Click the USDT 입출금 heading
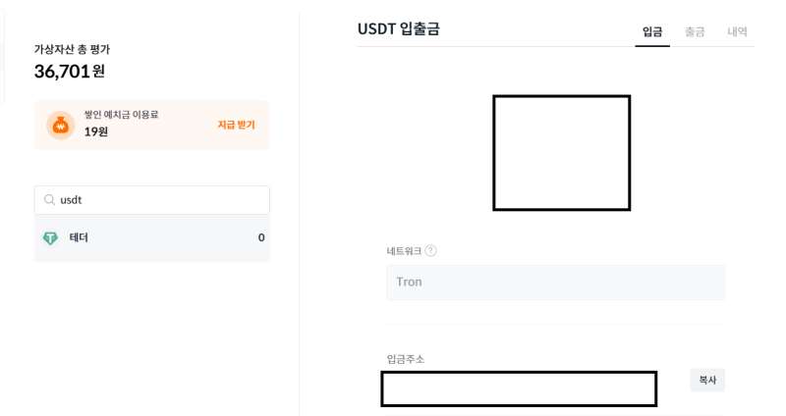786x416 pixels. click(399, 29)
